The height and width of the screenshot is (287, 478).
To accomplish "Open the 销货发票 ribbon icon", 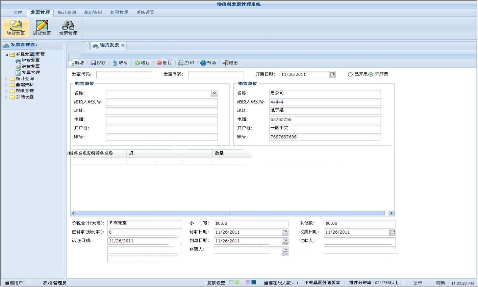I will click(16, 28).
